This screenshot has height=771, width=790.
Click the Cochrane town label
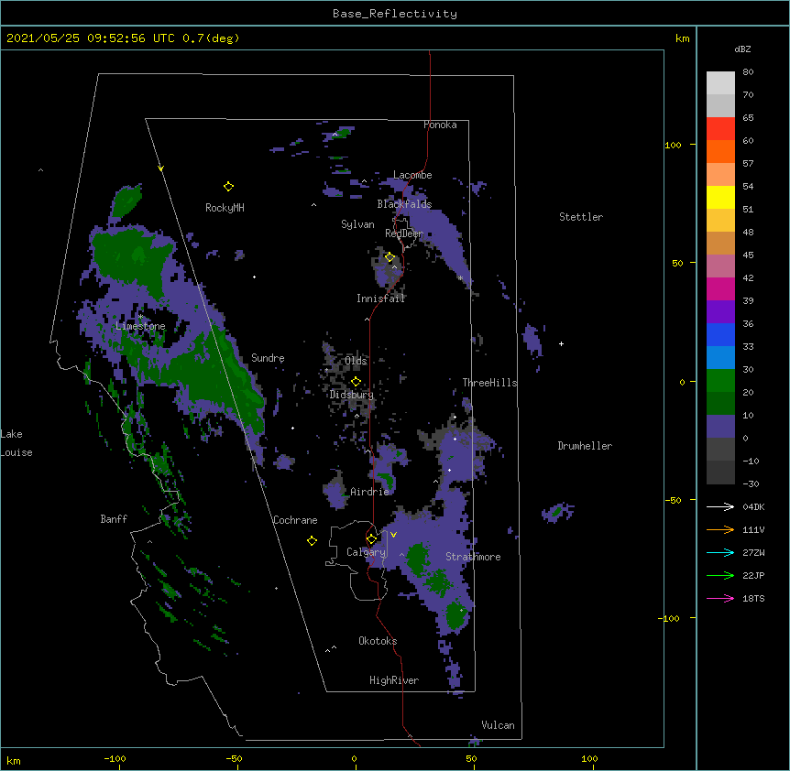pyautogui.click(x=295, y=520)
